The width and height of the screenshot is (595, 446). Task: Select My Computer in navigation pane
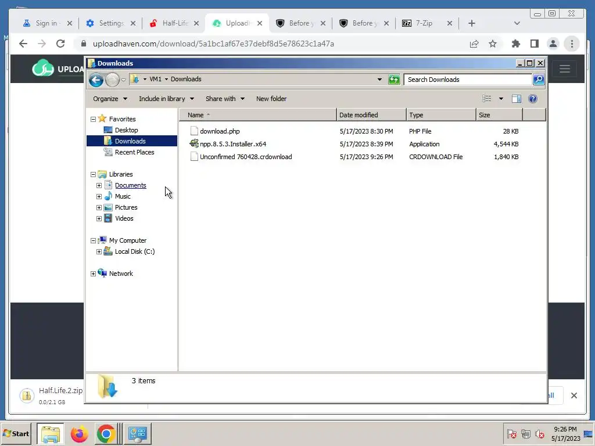[x=127, y=240]
